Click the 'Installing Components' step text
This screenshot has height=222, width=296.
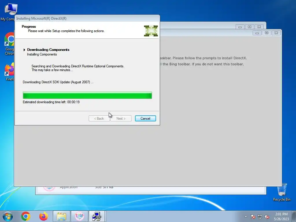tap(42, 54)
